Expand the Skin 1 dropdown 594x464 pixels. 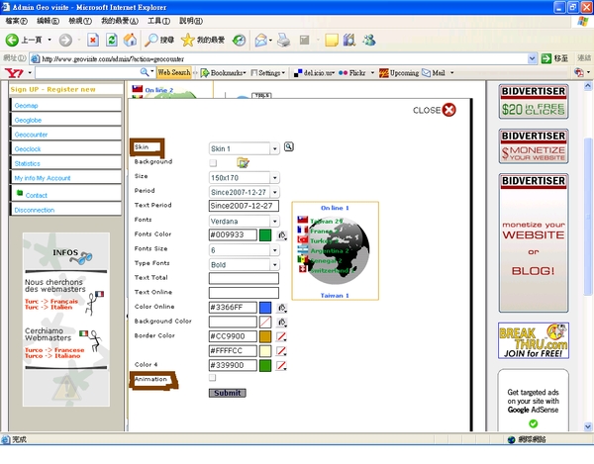pyautogui.click(x=244, y=148)
